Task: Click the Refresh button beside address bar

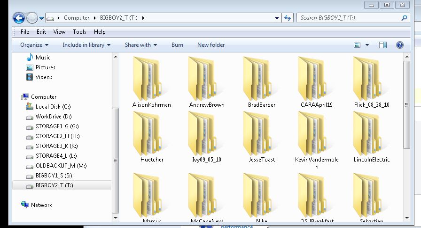Action: click(x=288, y=18)
